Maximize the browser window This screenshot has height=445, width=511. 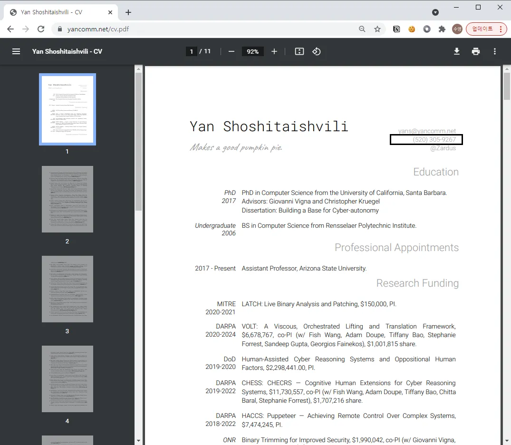pyautogui.click(x=478, y=7)
